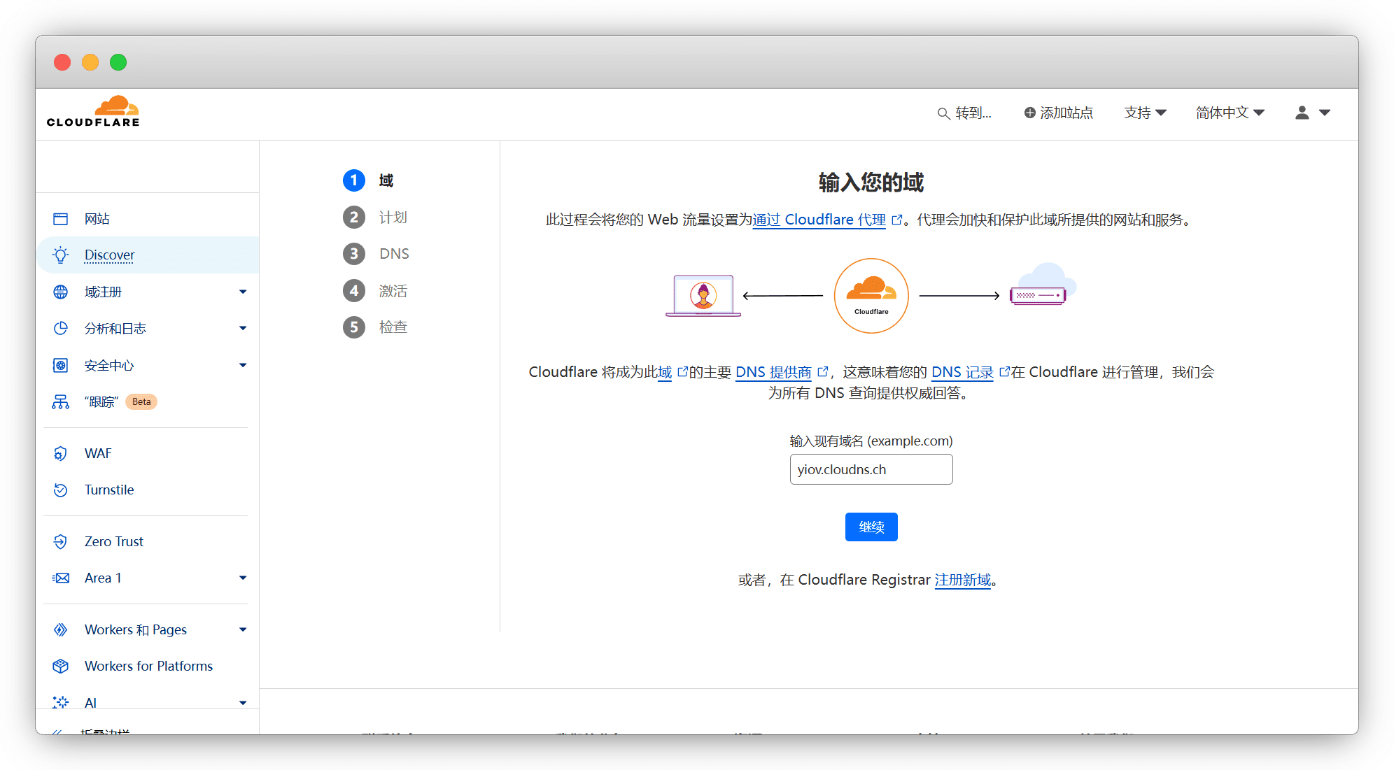
Task: Expand the 域注册 sidebar section
Action: click(x=243, y=292)
